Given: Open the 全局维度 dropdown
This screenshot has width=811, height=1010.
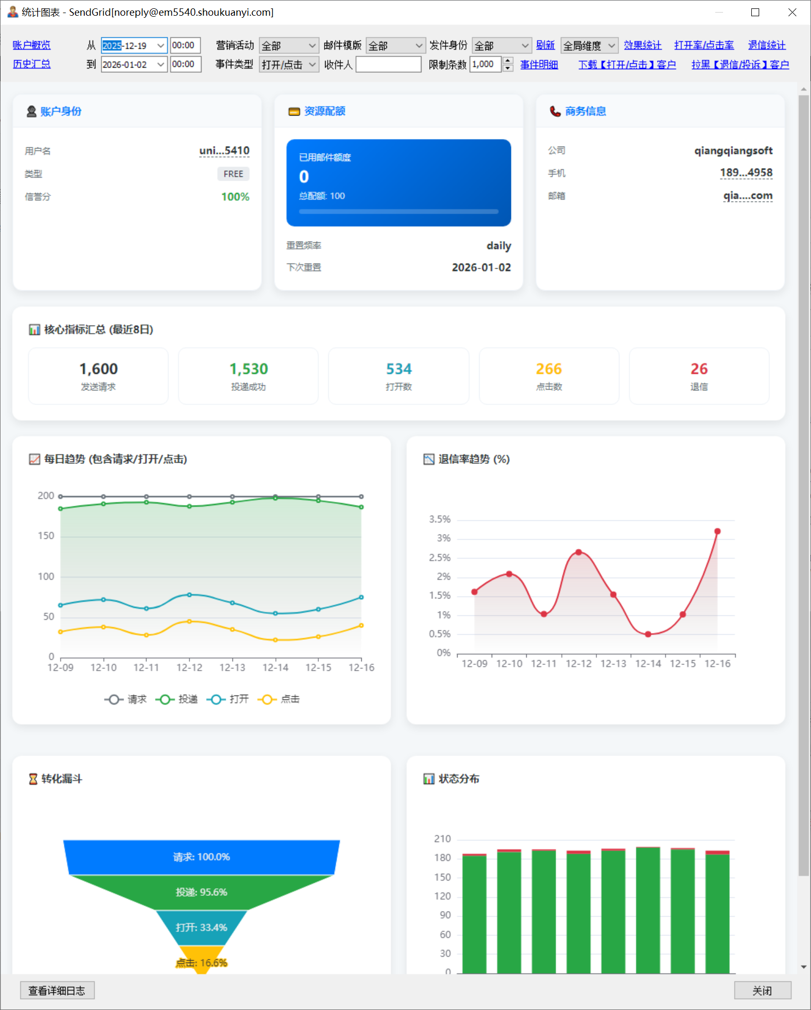Looking at the screenshot, I should click(x=589, y=46).
